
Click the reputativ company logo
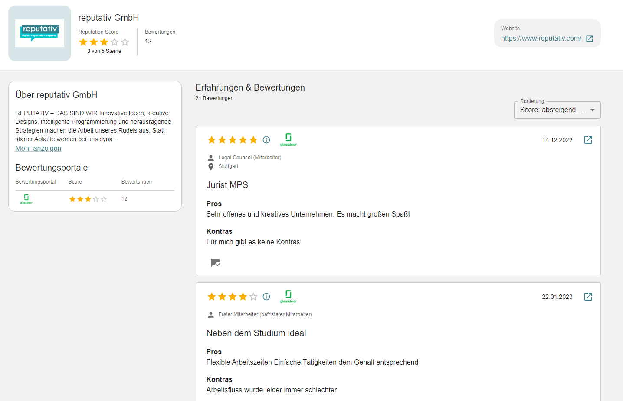pos(39,33)
